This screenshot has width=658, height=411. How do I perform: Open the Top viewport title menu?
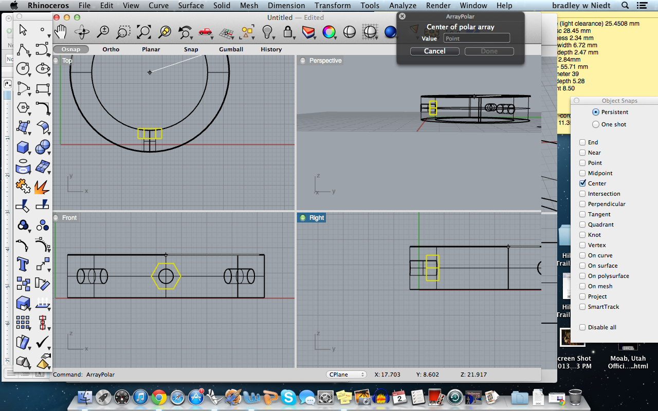[x=67, y=61]
